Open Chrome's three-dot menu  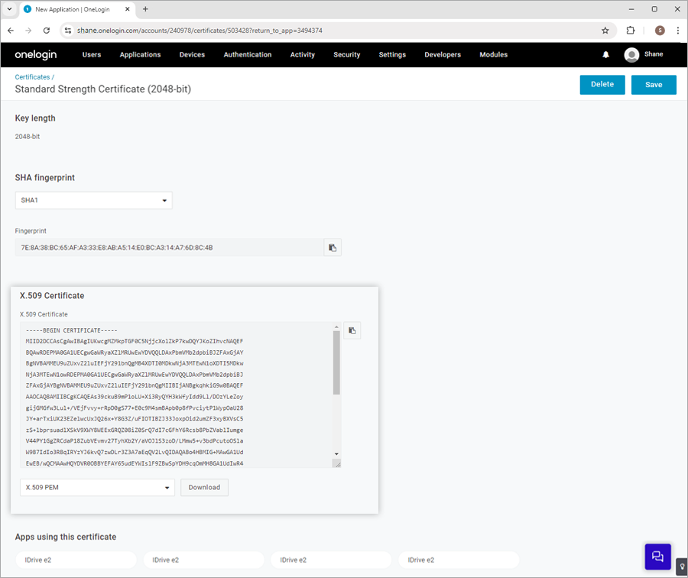tap(677, 31)
